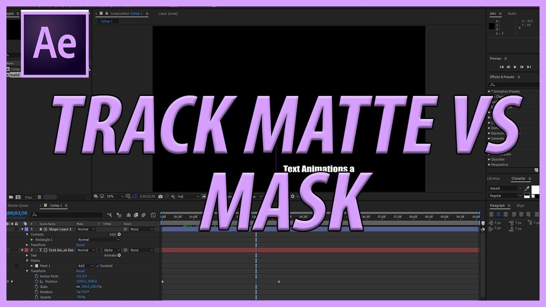Collapse the Masks group of the text layer
546x307 pixels.
[27, 261]
